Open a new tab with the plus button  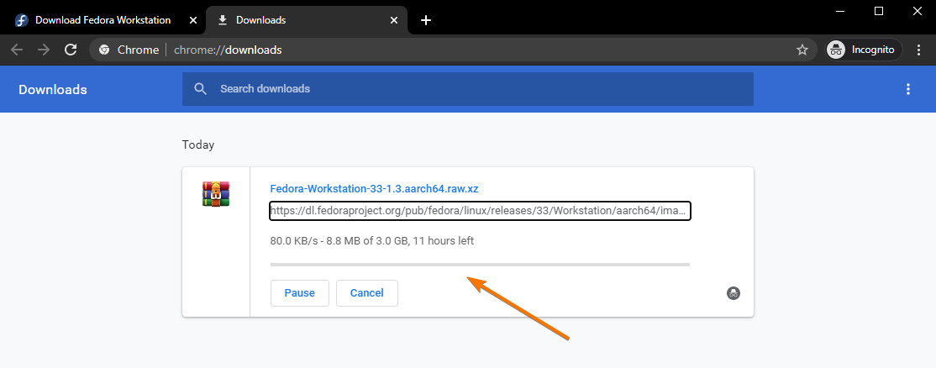pos(426,20)
